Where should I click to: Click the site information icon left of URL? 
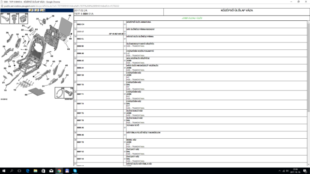pyautogui.click(x=2, y=6)
